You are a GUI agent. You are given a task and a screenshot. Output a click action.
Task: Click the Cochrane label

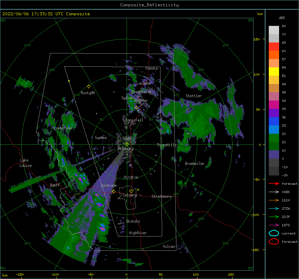pyautogui.click(x=109, y=185)
